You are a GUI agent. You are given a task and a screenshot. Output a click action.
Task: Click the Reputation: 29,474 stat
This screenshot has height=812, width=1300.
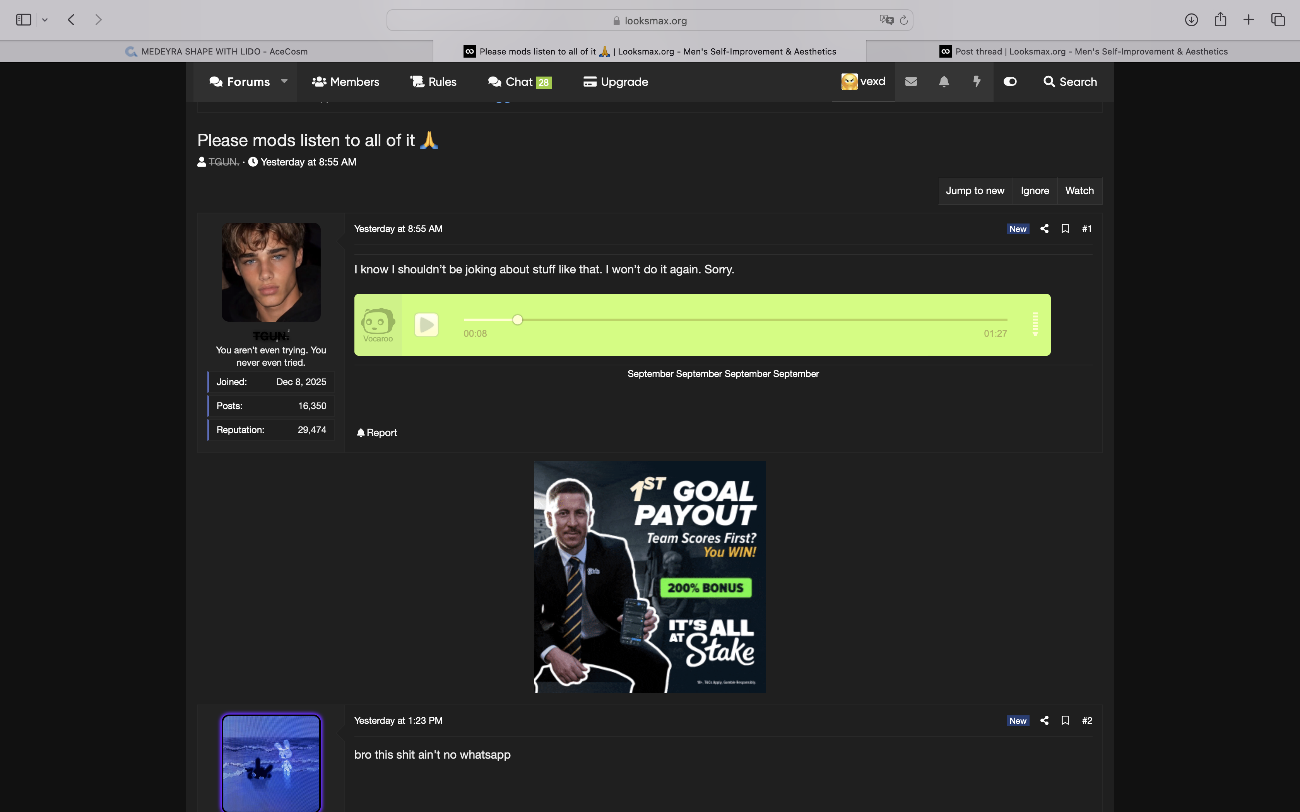pyautogui.click(x=271, y=430)
